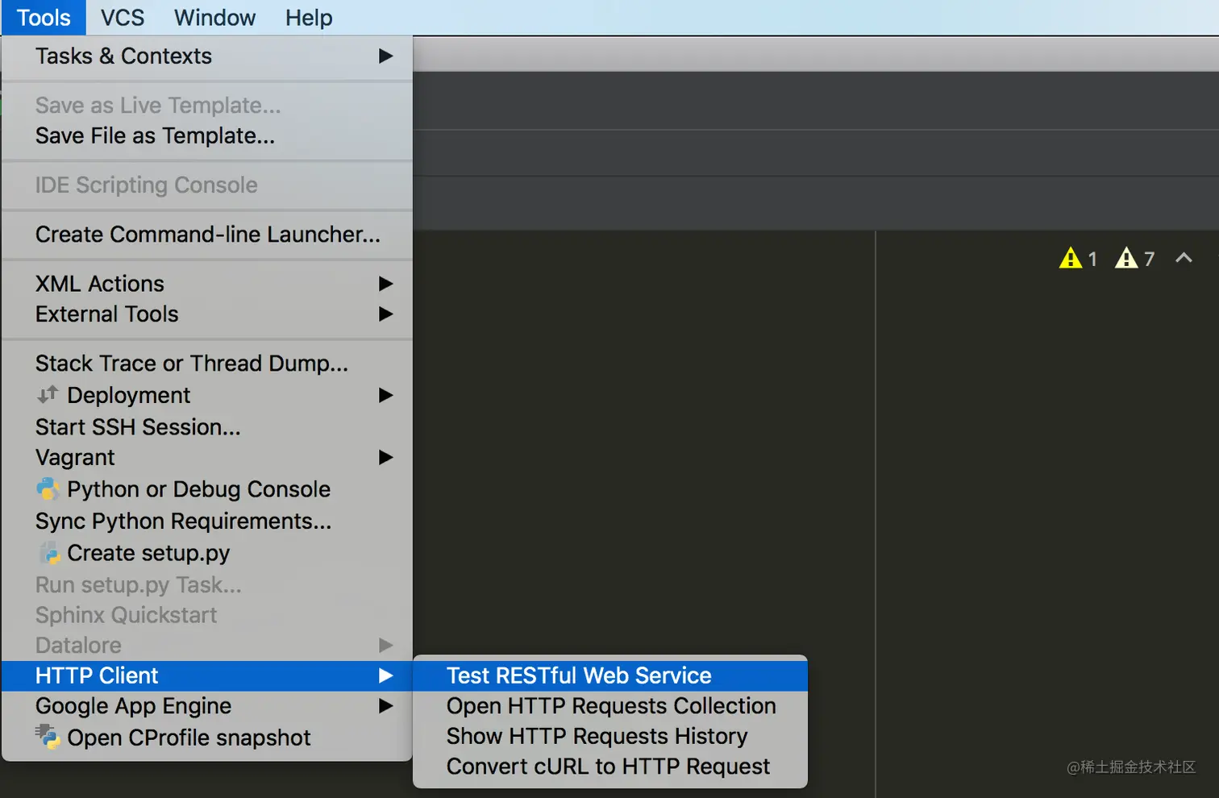Choose Test RESTful Web Service
Screen dimensions: 1219x798
point(610,675)
